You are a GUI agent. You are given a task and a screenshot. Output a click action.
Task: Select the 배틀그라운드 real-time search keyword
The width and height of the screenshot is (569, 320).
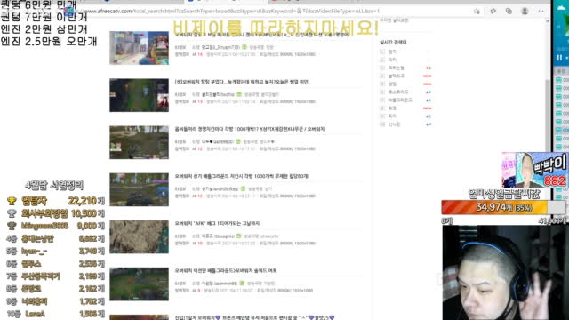[400, 100]
